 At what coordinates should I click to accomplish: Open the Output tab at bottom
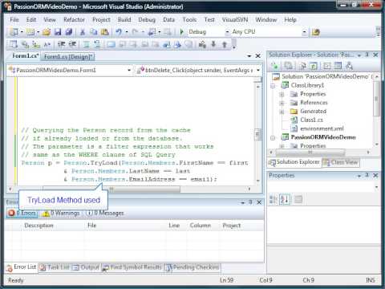click(86, 267)
